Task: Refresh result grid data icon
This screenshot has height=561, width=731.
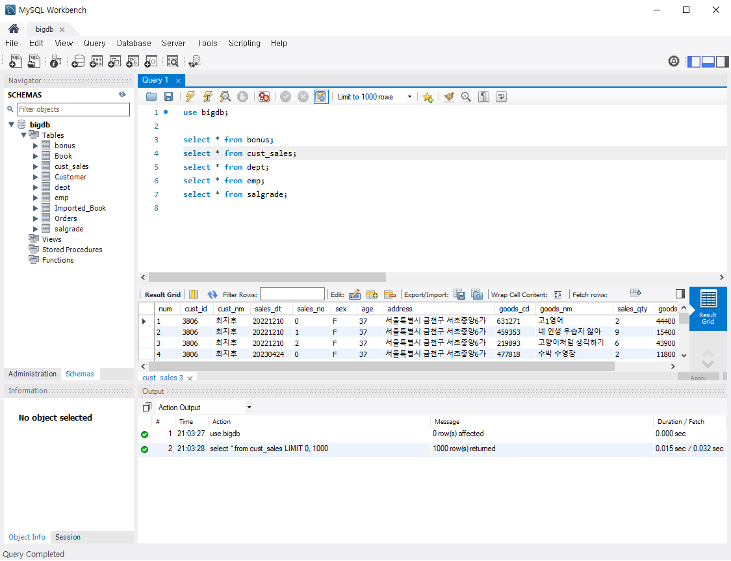Action: (212, 294)
